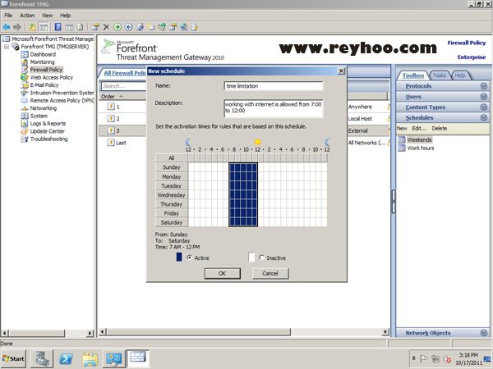
Task: Open Dashboard in the tree
Action: click(x=43, y=54)
